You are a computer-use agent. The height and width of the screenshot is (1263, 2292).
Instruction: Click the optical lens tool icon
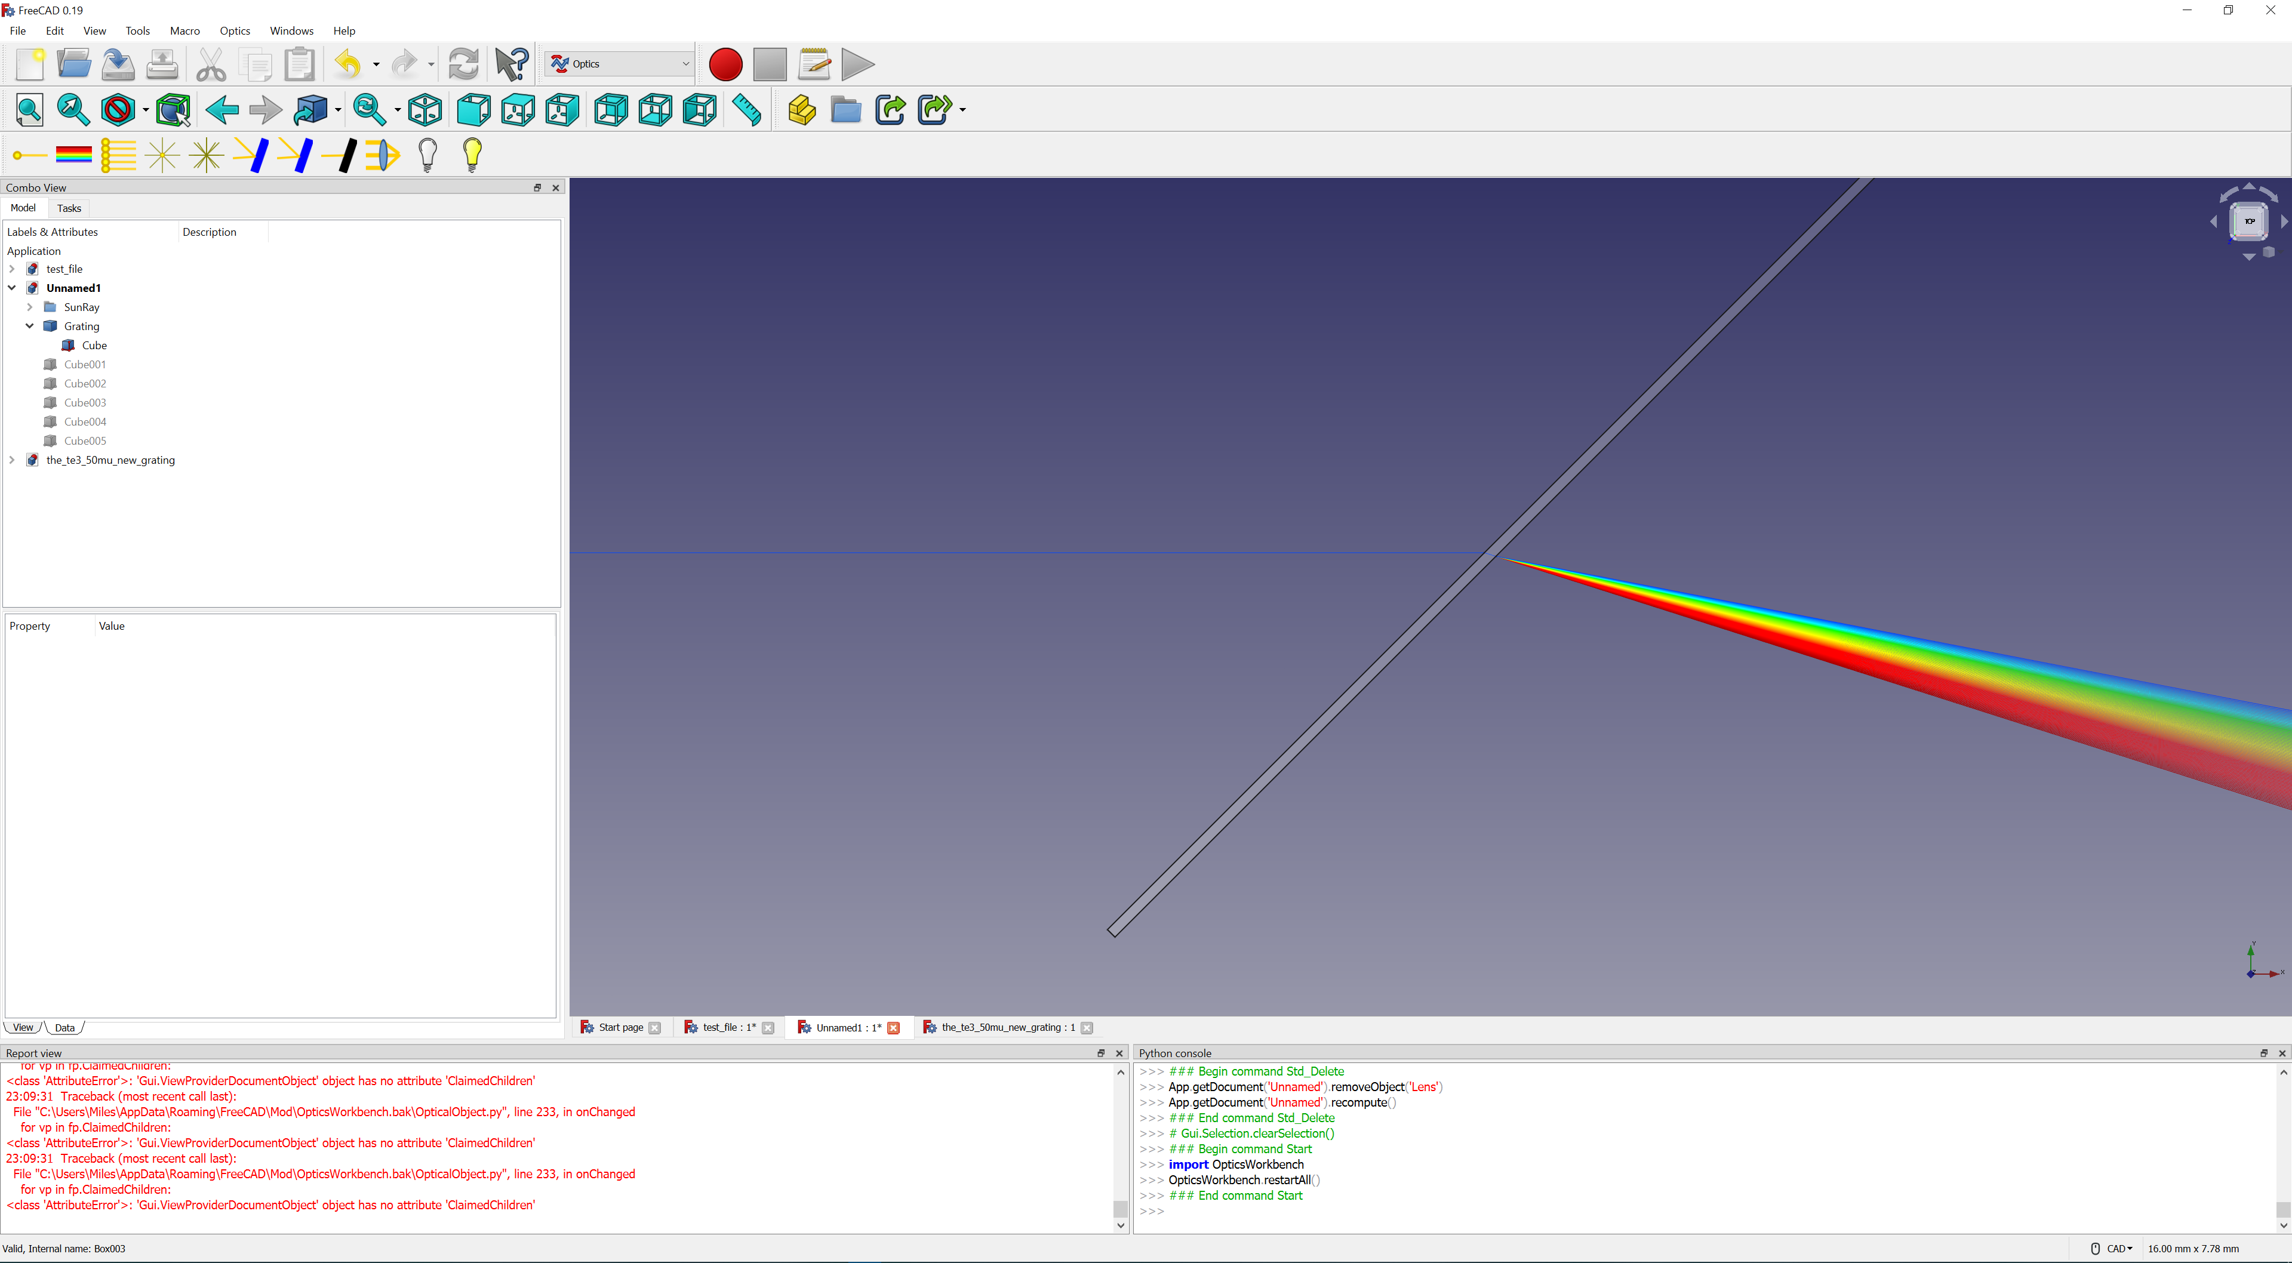coord(383,155)
